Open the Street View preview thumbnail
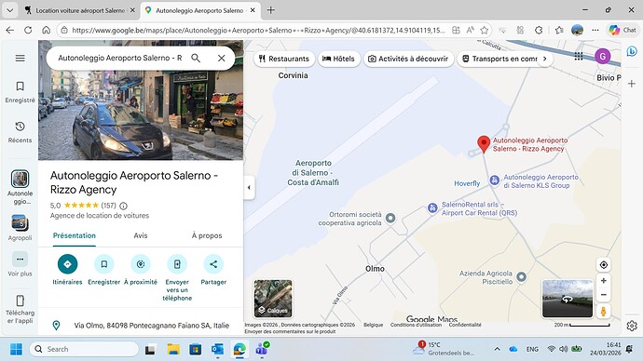The height and width of the screenshot is (361, 643). pos(568,299)
